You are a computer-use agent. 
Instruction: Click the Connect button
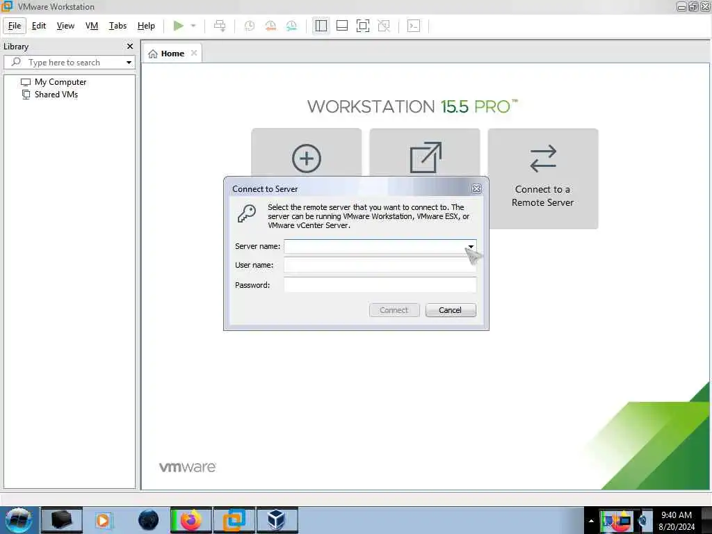pos(394,310)
